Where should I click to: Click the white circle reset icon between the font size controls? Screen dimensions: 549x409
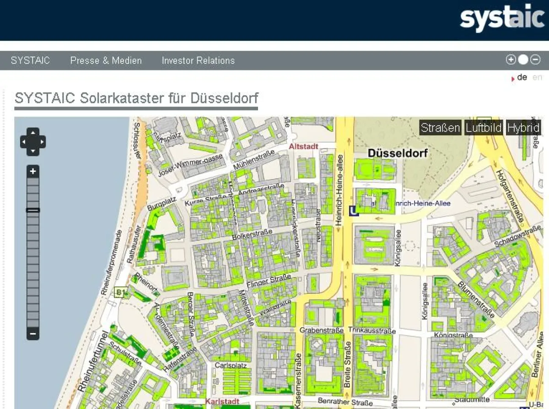(x=522, y=59)
